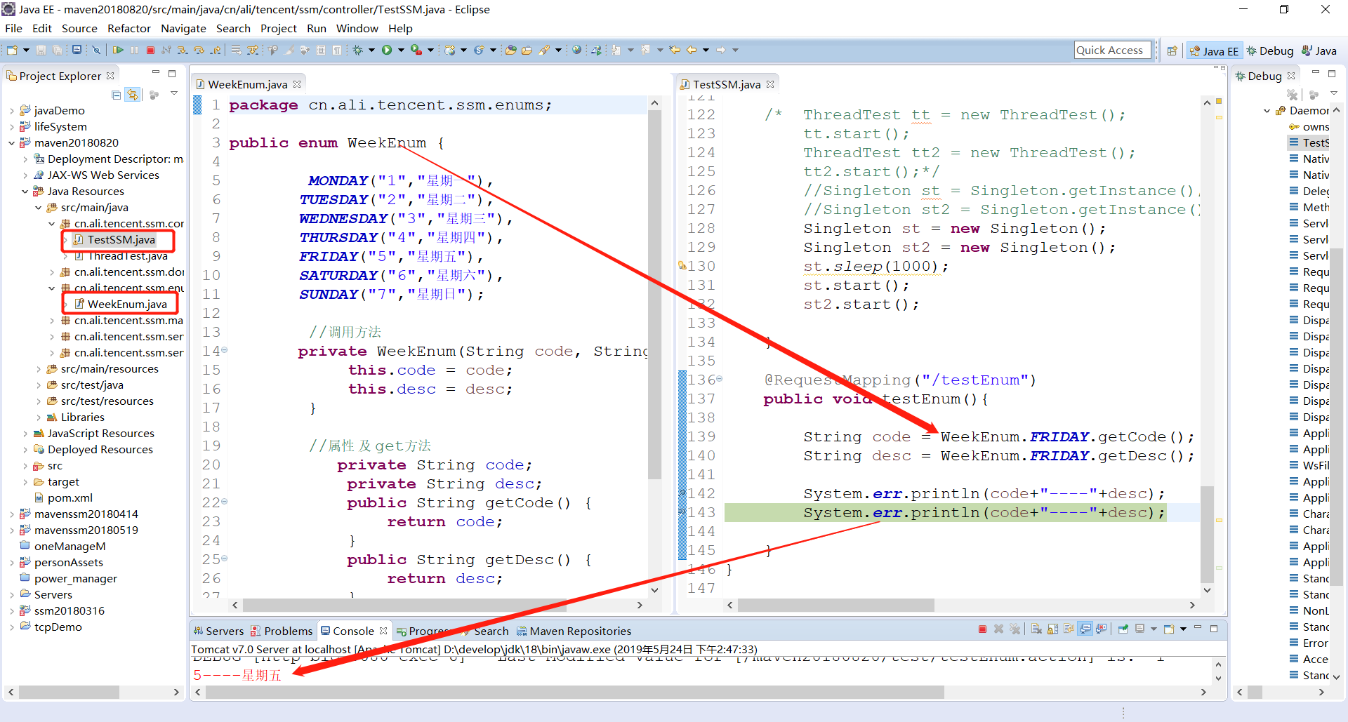Click the Step Into icon
The width and height of the screenshot is (1348, 722).
182,50
